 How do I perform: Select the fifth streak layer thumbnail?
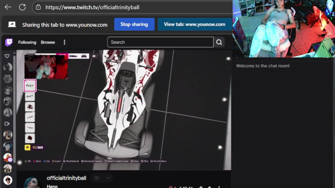(30, 128)
